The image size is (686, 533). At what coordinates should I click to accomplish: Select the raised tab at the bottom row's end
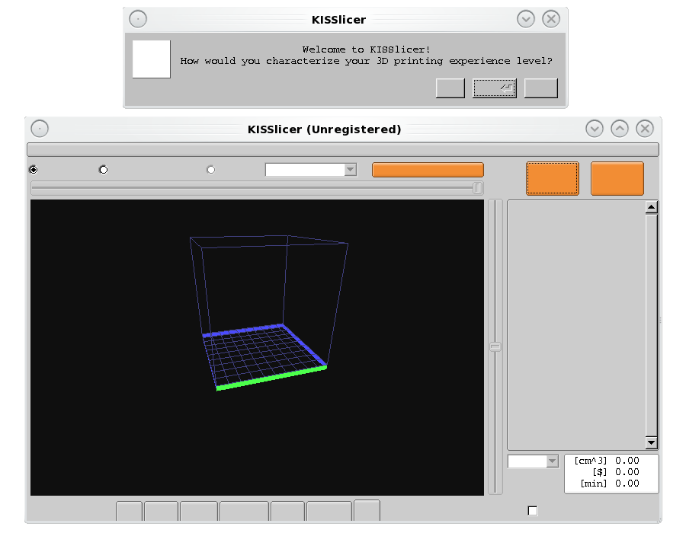point(367,510)
